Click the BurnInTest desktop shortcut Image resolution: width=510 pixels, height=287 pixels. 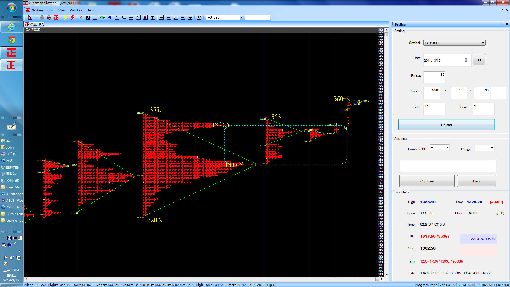(x=12, y=214)
